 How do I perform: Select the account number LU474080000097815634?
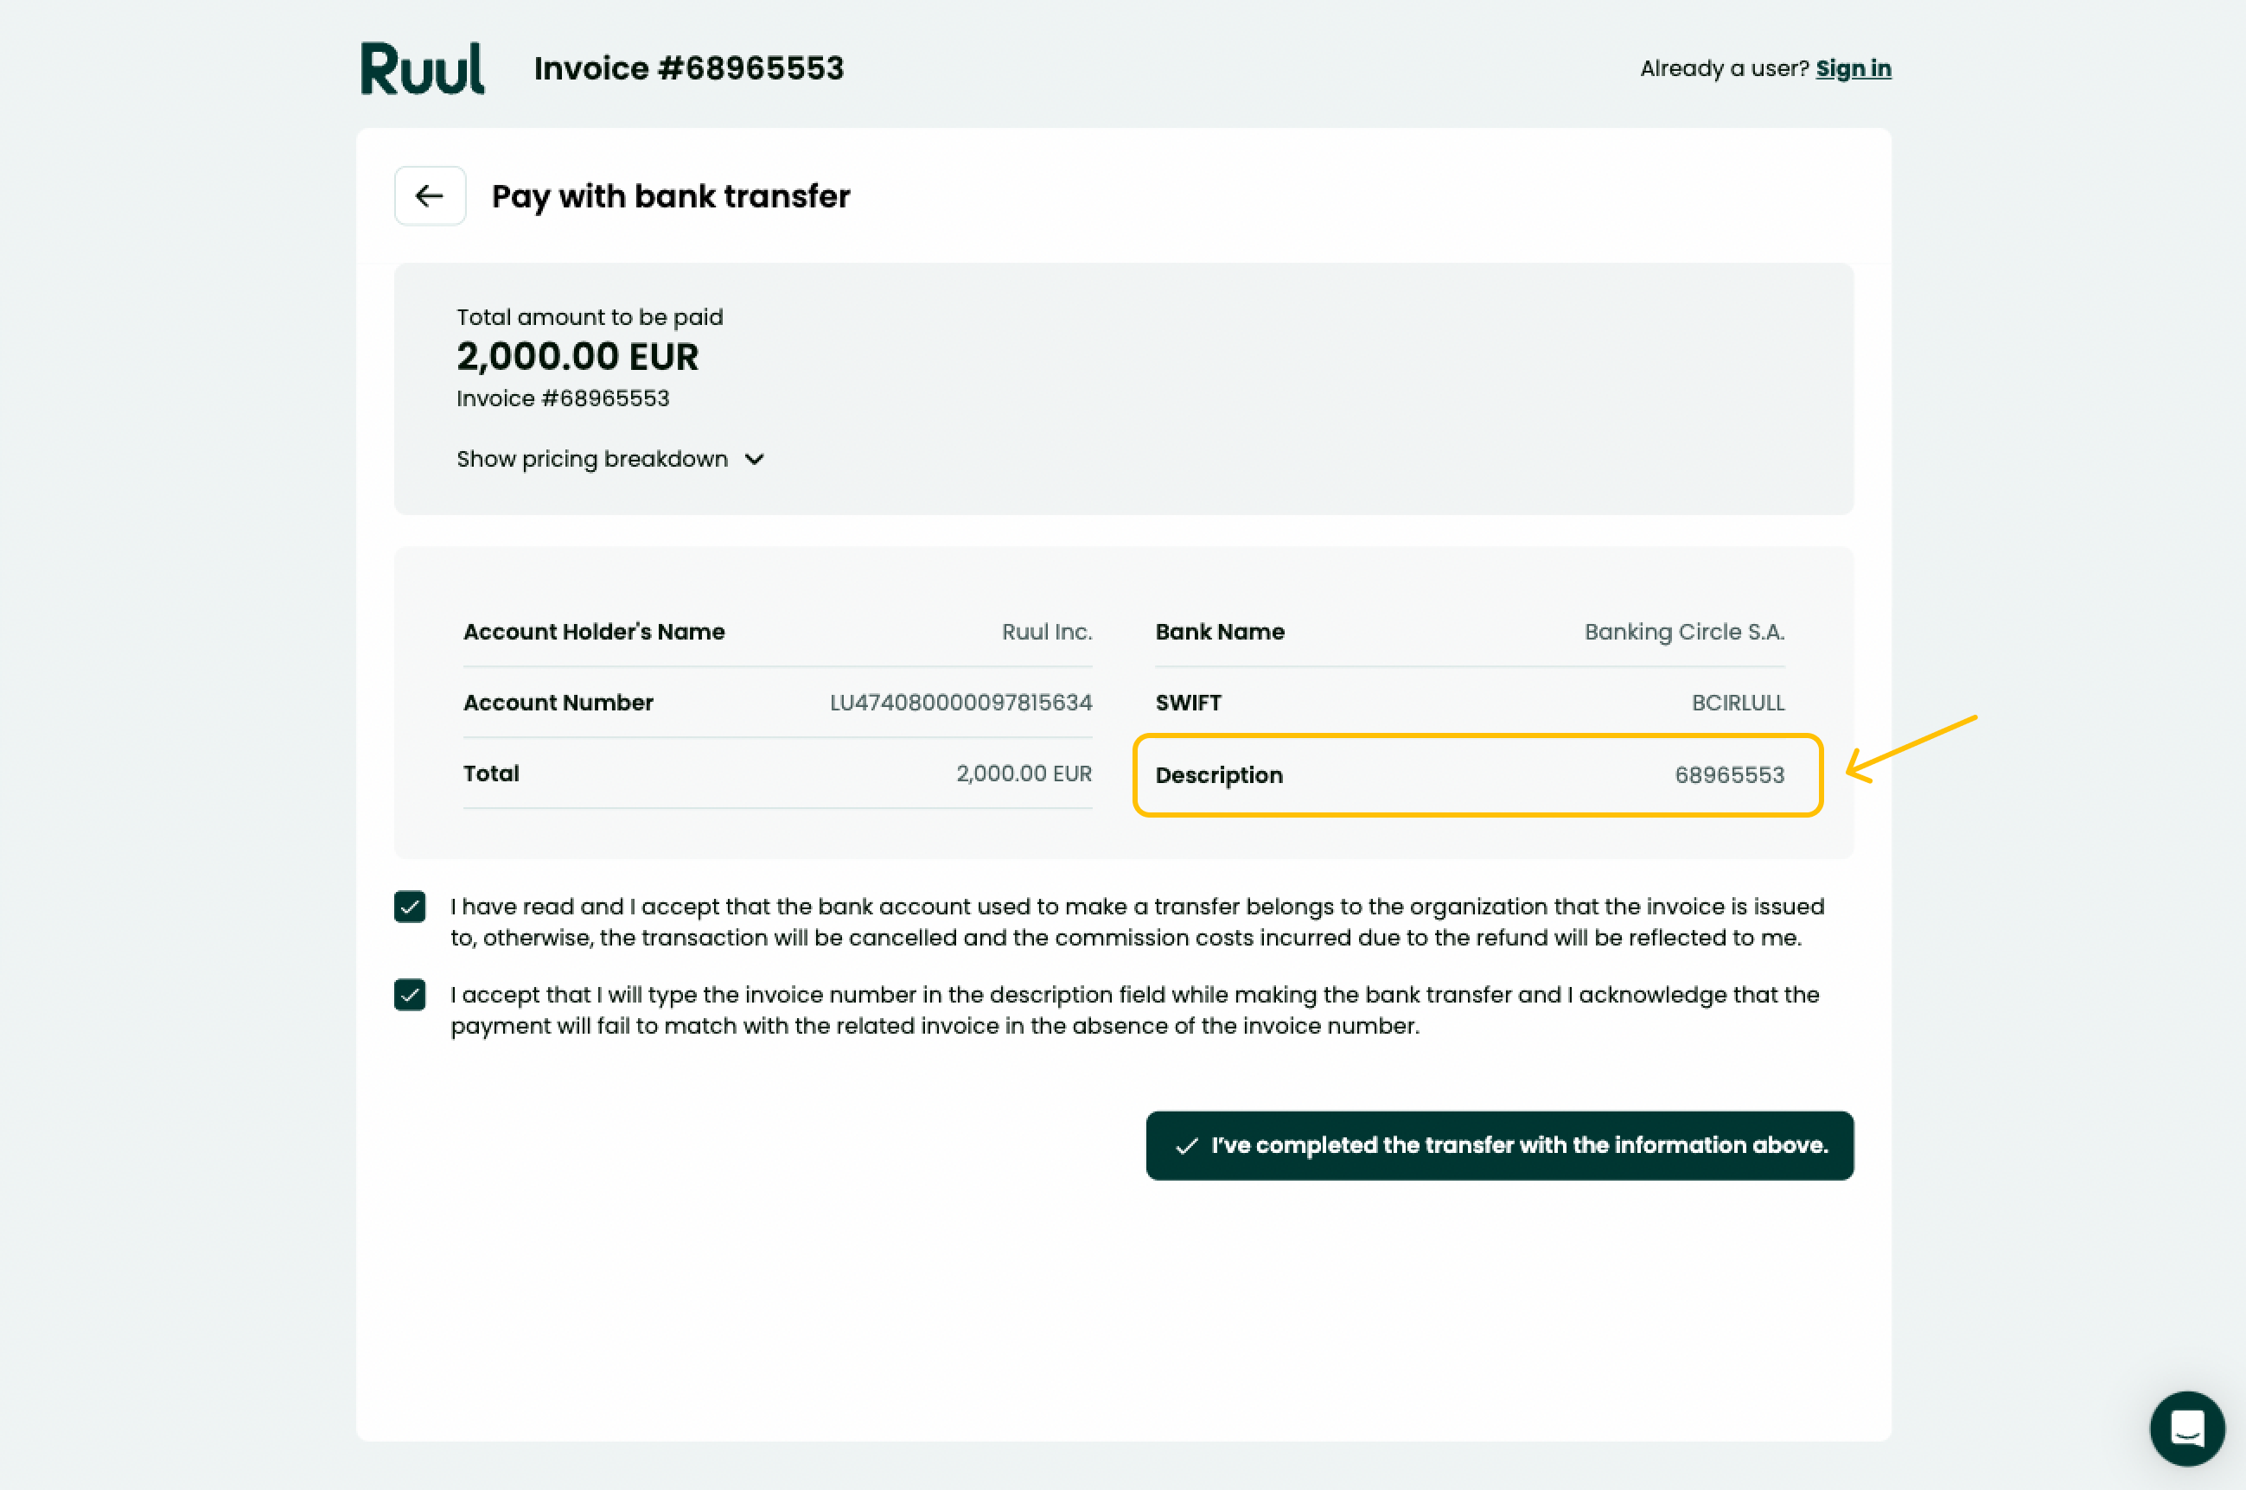click(961, 703)
